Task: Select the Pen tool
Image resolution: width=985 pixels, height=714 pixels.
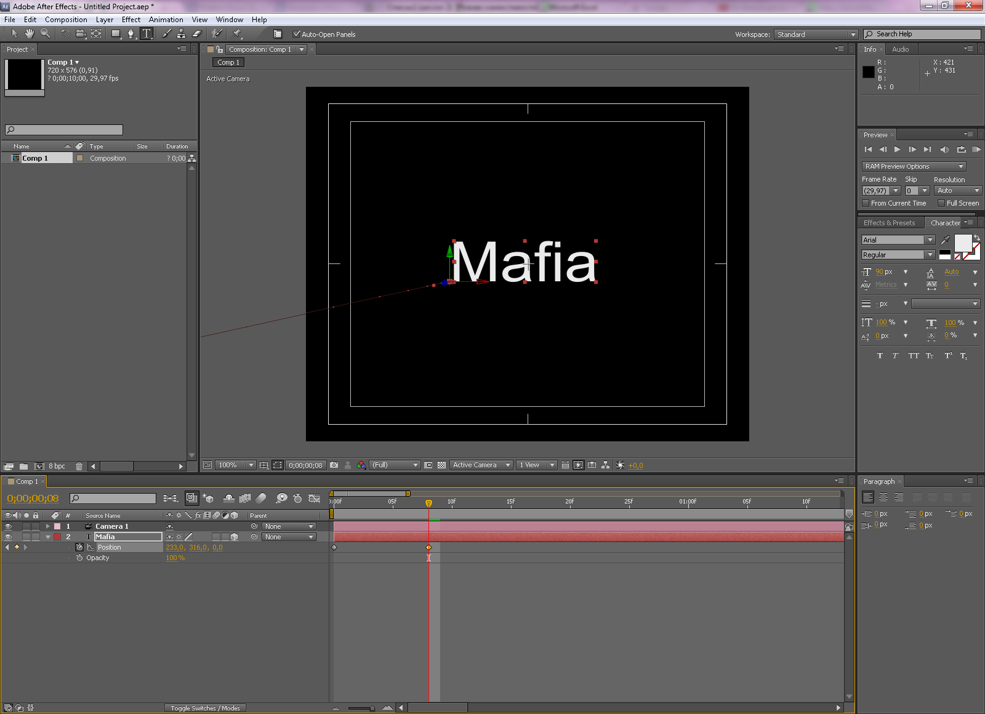Action: 131,34
